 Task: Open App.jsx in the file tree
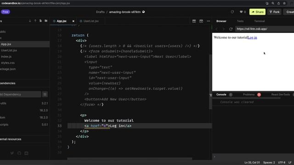pos(25,44)
